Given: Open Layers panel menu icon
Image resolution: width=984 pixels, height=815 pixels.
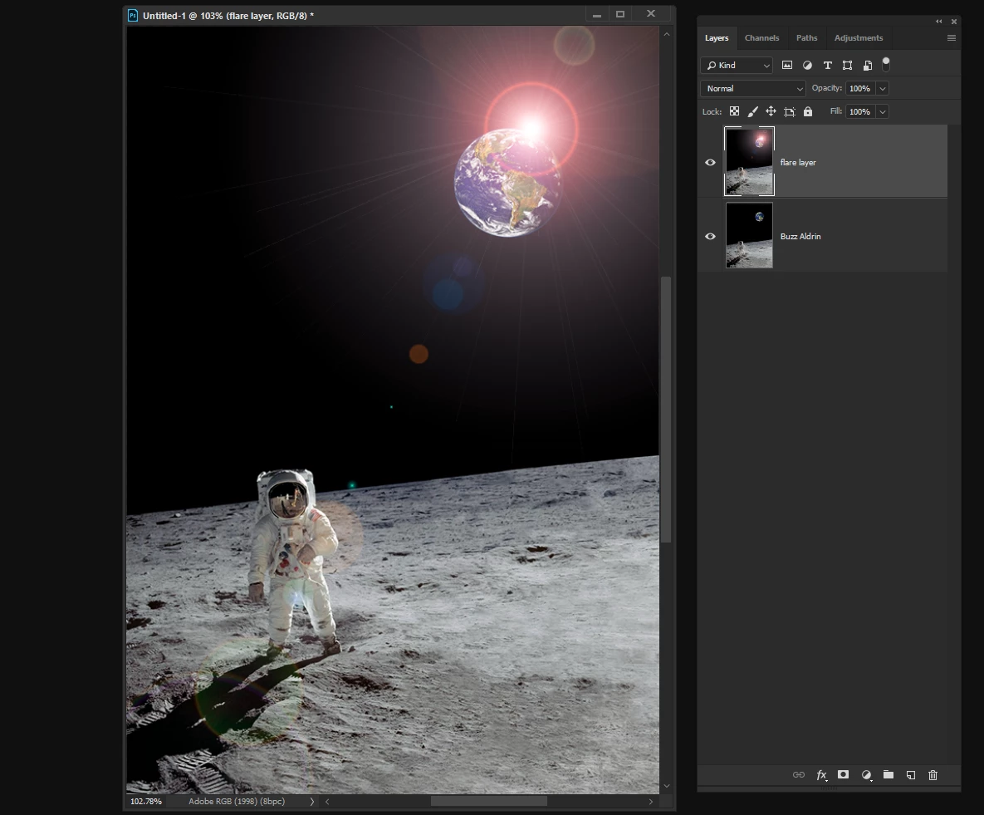Looking at the screenshot, I should pos(952,37).
